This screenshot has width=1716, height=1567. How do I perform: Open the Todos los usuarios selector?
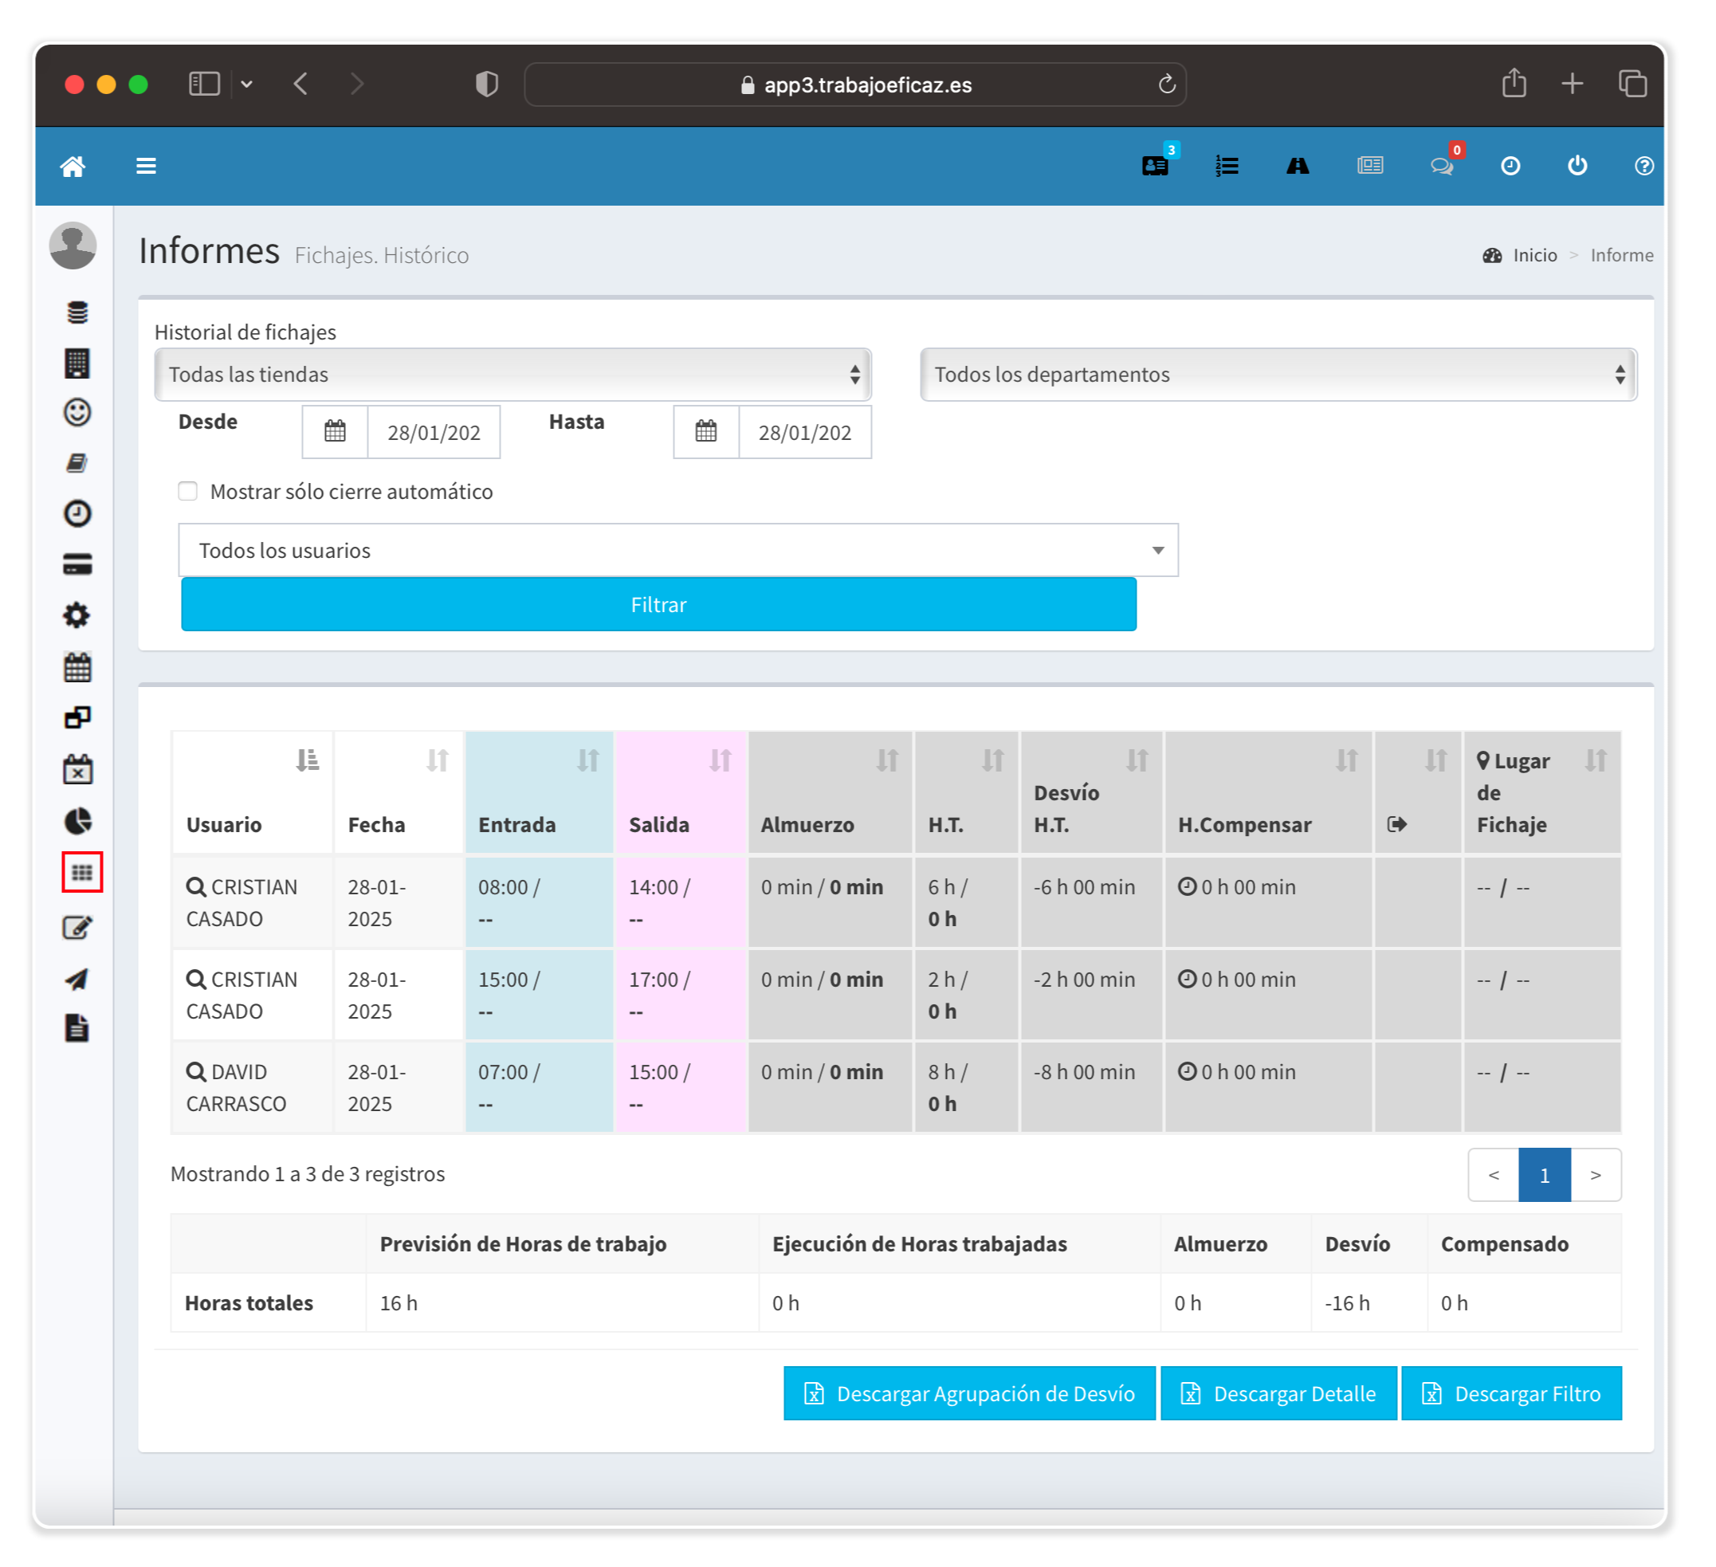(677, 551)
